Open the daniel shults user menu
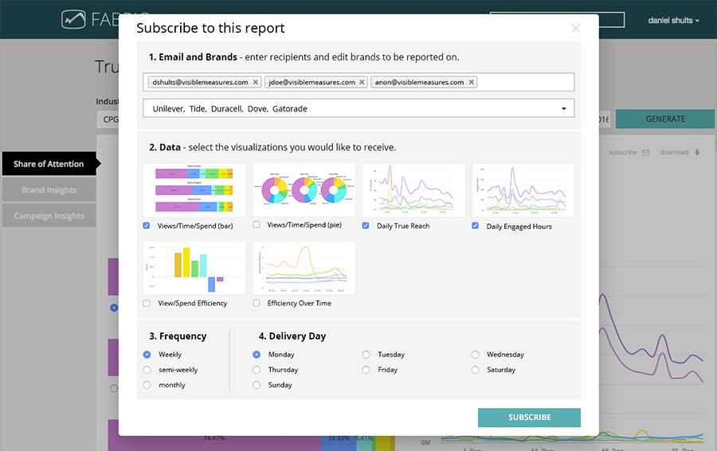Screen dimensions: 717x451 tap(673, 21)
